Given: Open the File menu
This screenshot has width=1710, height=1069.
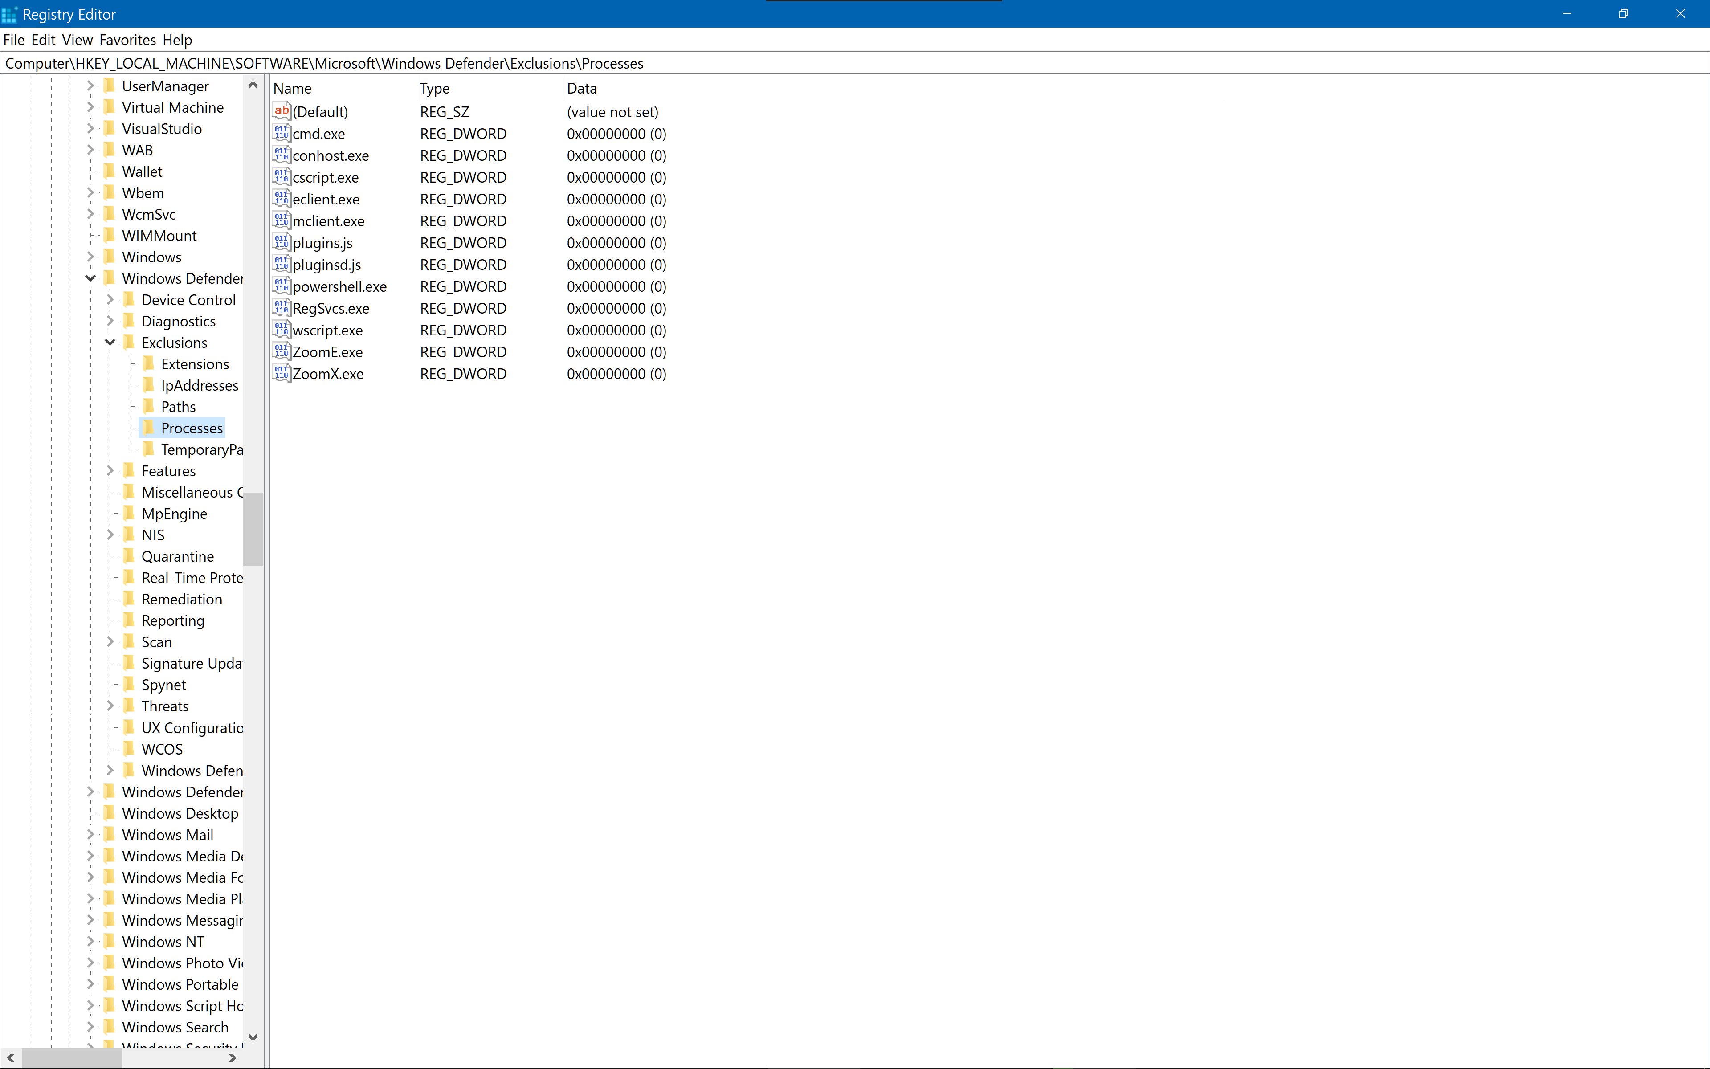Looking at the screenshot, I should tap(14, 40).
